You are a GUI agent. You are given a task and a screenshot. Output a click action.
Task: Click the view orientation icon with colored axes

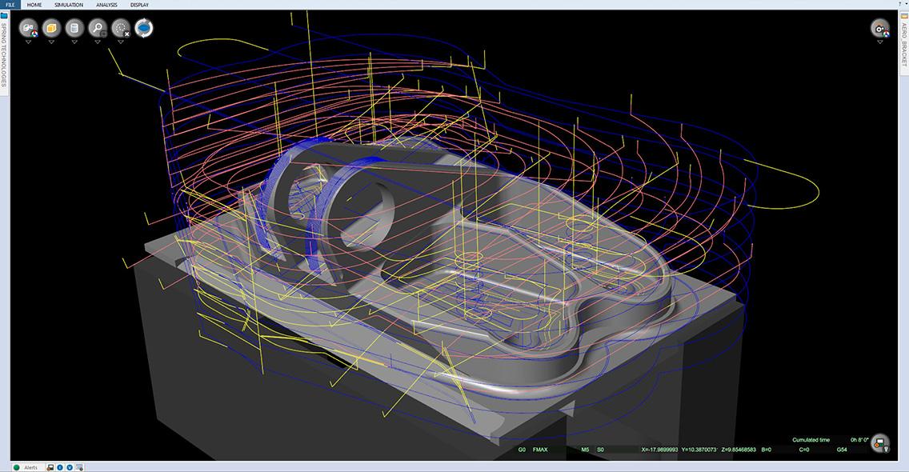click(x=29, y=28)
